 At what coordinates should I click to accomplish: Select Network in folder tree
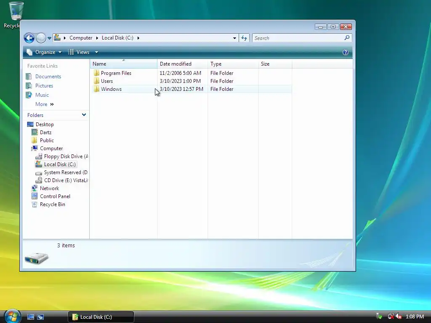tap(50, 188)
